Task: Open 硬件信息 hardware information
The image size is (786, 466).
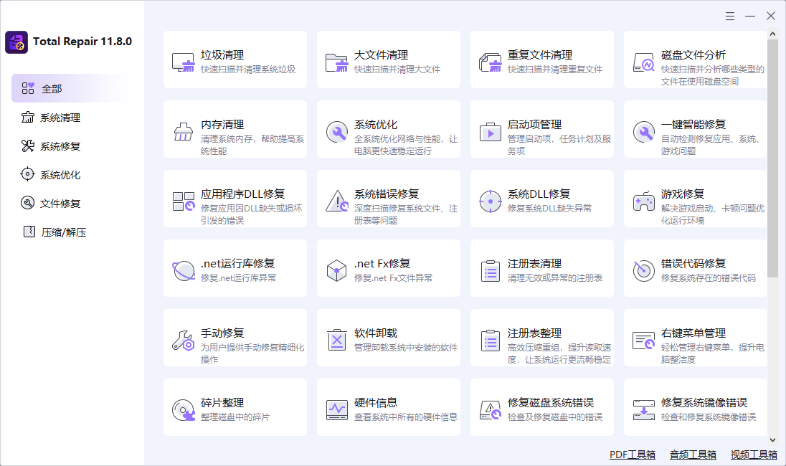Action: pyautogui.click(x=388, y=407)
